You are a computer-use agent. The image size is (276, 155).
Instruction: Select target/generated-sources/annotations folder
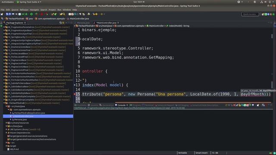tap(28, 136)
